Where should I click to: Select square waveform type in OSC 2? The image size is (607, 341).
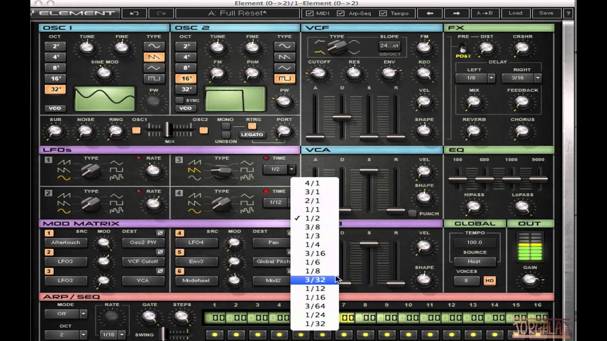tap(285, 78)
